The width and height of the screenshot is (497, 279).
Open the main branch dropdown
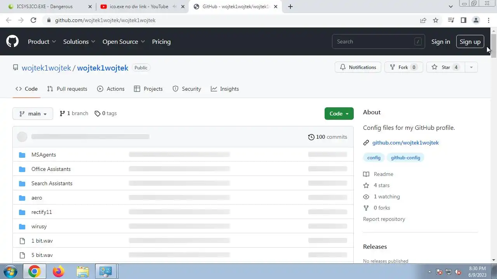click(x=33, y=114)
